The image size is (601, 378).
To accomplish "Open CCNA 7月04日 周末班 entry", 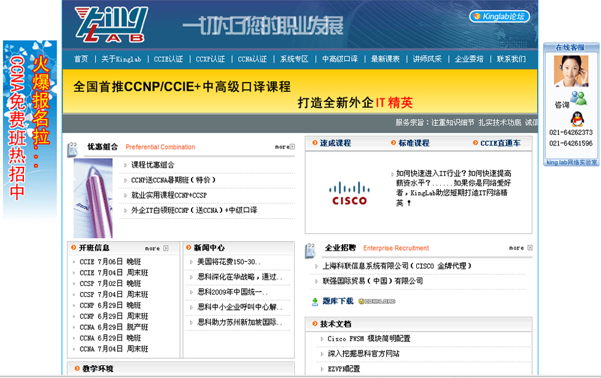I will 114,349.
